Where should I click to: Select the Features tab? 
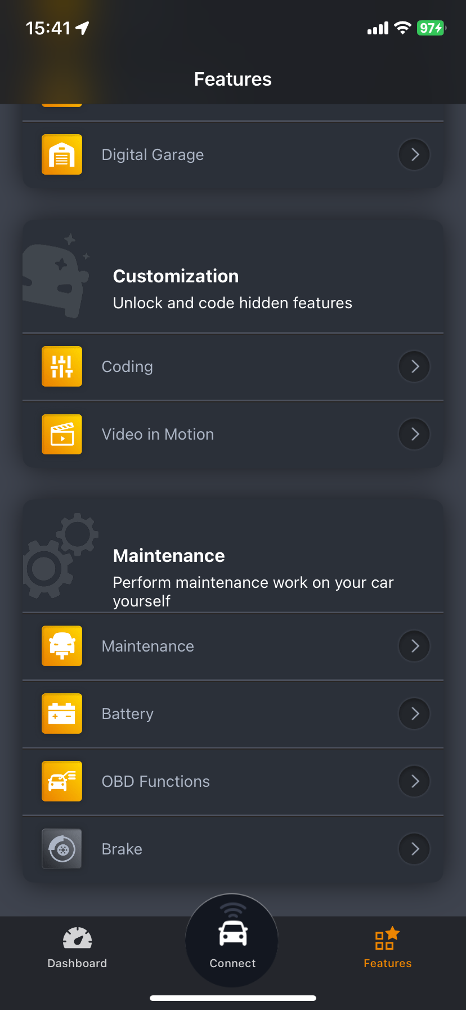click(387, 948)
